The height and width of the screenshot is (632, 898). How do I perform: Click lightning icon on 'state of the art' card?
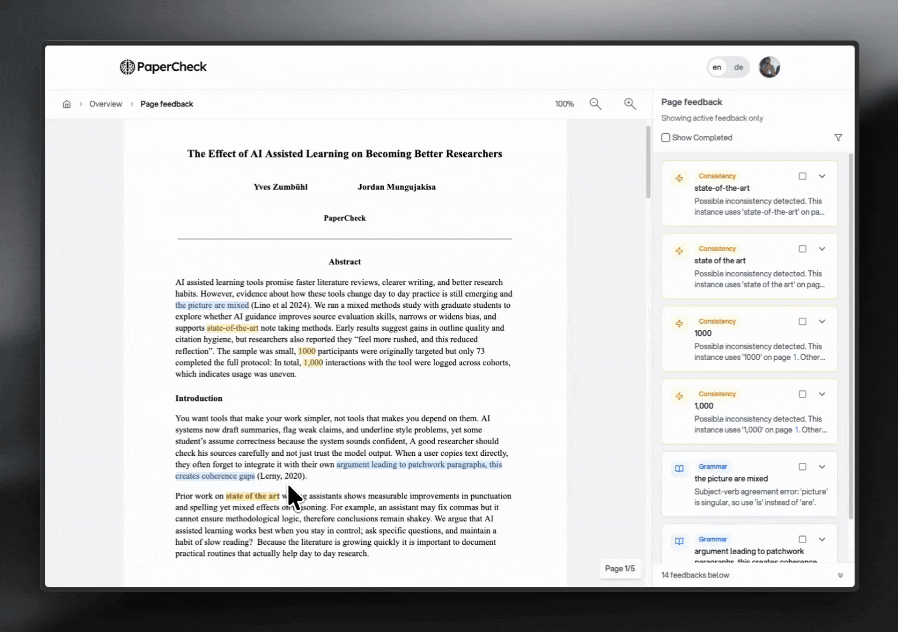click(x=679, y=251)
